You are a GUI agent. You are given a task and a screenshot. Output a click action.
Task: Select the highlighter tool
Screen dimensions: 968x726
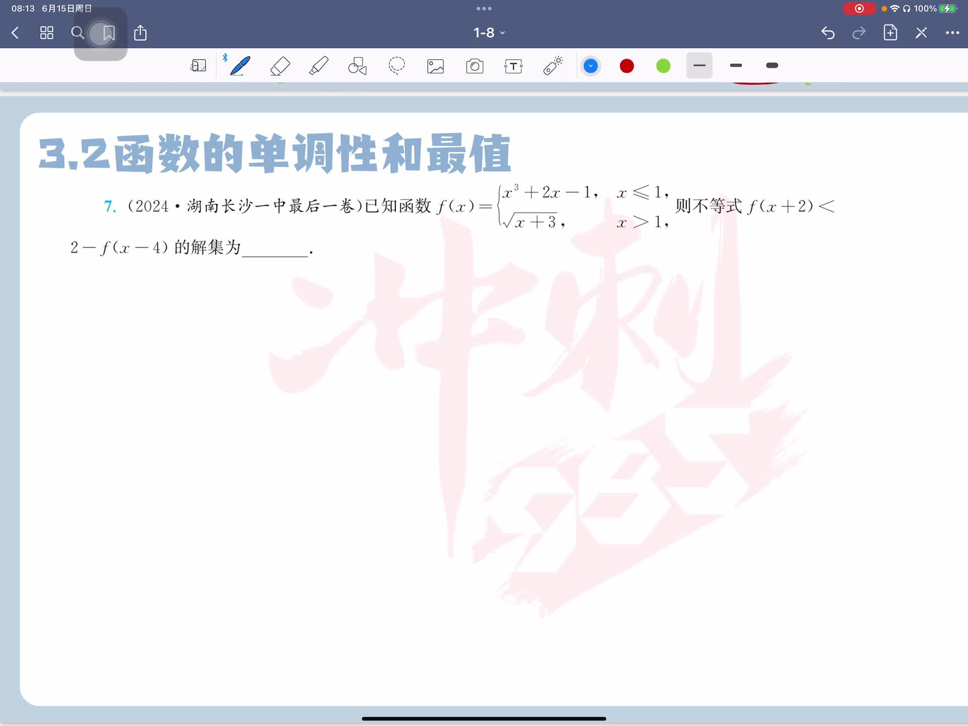tap(319, 66)
